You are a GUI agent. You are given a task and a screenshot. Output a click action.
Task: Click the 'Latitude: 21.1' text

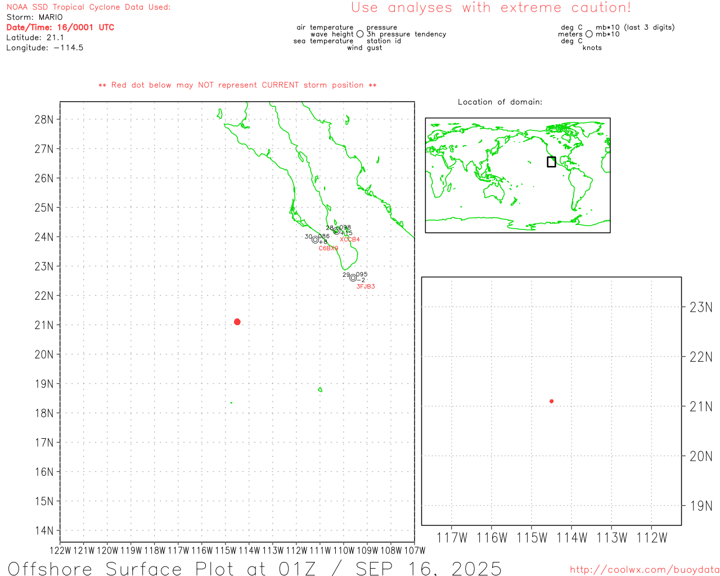(x=35, y=38)
